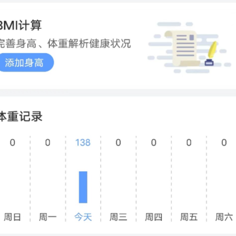Click the 0 value above 周三
Screen dimensions: 236x236
118,143
